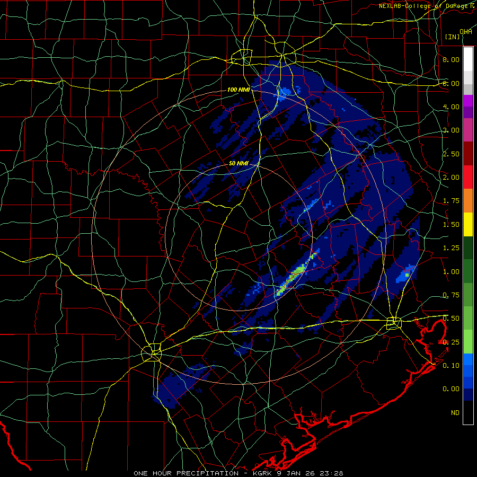Click the 0.00 legend value
Image resolution: width=477 pixels, height=477 pixels.
tap(451, 389)
